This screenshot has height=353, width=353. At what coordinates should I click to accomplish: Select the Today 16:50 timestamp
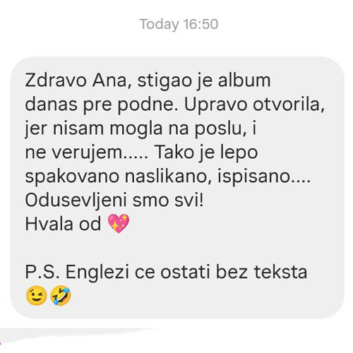coord(179,24)
